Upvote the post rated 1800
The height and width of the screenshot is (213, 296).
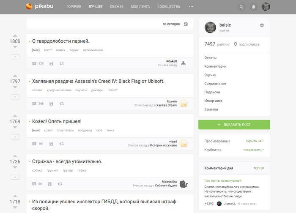[15, 36]
